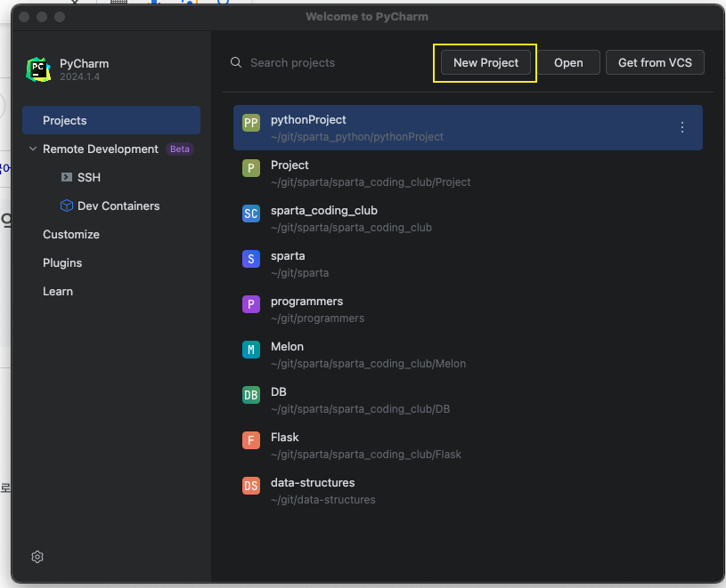Click the M icon of Melon
The width and height of the screenshot is (726, 588).
pyautogui.click(x=251, y=350)
